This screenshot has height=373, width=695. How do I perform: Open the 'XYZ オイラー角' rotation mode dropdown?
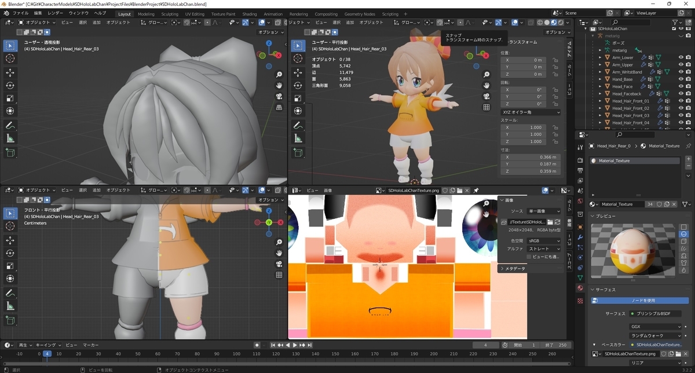point(531,112)
